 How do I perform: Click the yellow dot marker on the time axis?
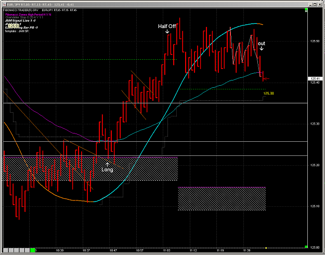click(x=266, y=248)
